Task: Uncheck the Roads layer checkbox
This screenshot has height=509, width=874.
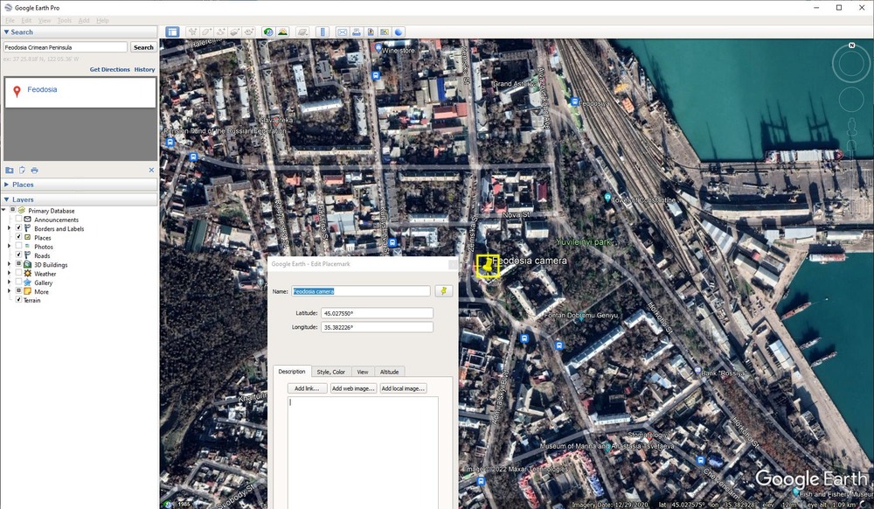Action: point(18,254)
